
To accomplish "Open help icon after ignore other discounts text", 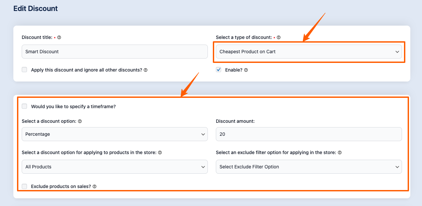I will click(x=145, y=70).
